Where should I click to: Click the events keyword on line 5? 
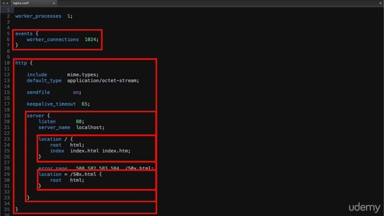pyautogui.click(x=24, y=34)
